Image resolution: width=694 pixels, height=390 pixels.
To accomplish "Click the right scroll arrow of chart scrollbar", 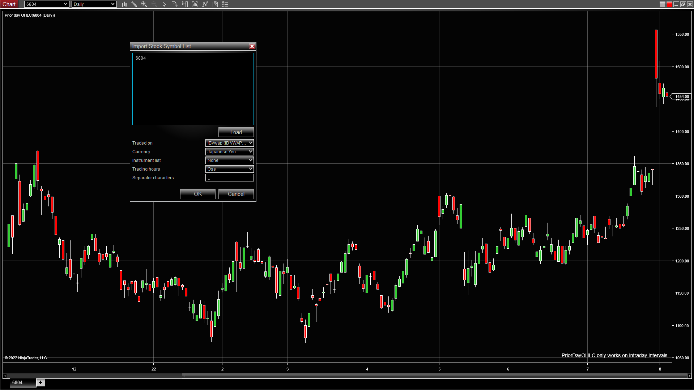I will (689, 376).
